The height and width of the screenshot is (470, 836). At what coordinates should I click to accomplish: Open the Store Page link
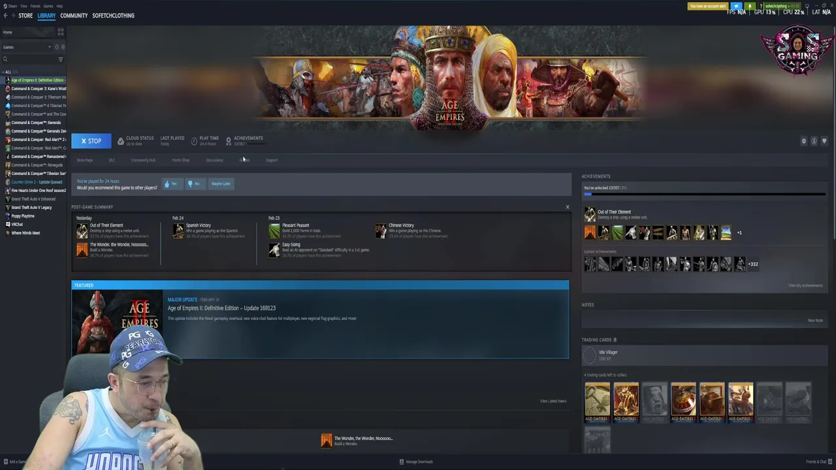tap(85, 161)
